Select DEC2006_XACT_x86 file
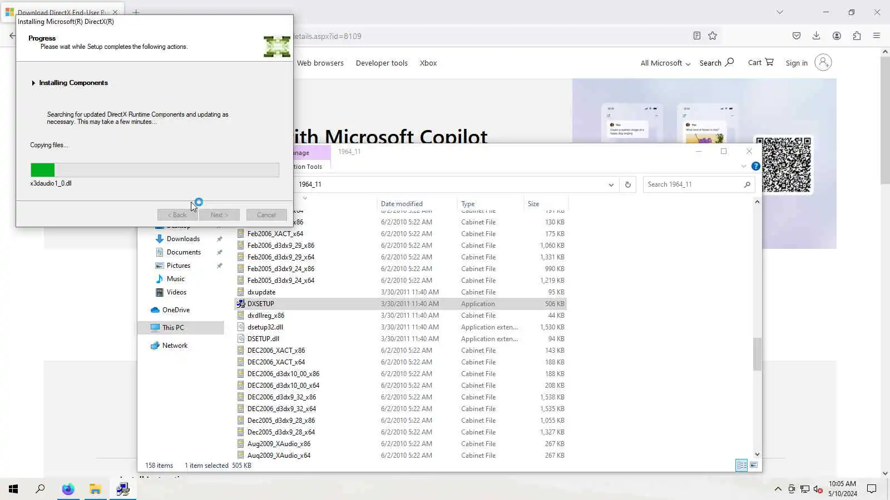 pos(276,351)
